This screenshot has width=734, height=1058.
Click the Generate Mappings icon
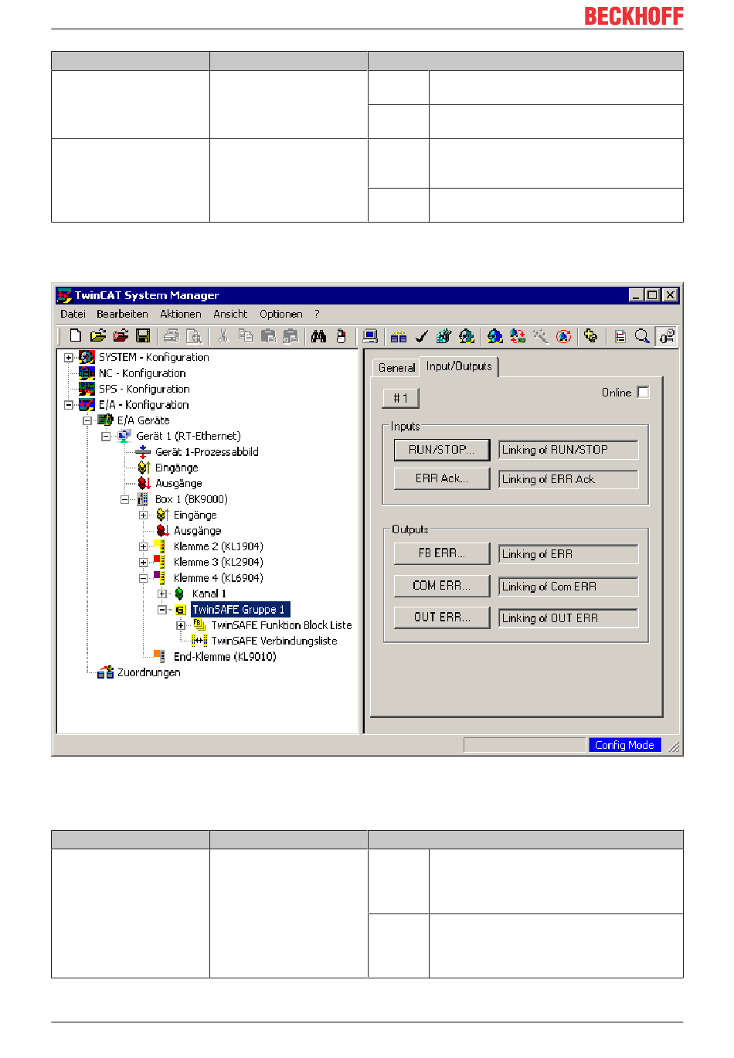(x=399, y=335)
